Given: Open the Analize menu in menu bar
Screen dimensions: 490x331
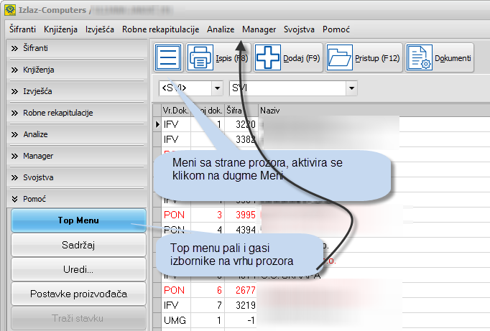Looking at the screenshot, I should pyautogui.click(x=220, y=29).
